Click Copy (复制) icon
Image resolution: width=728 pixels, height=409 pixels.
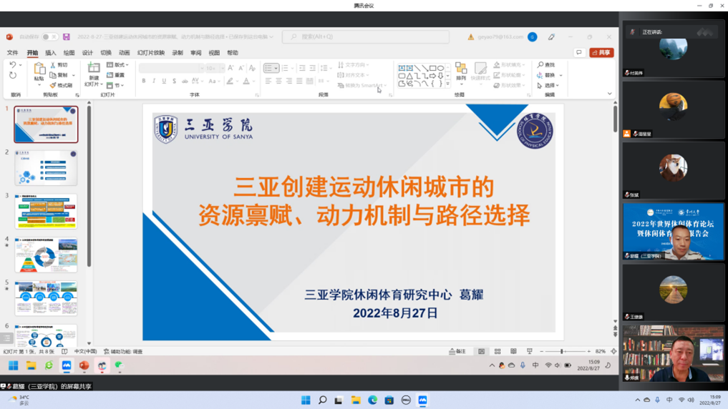pyautogui.click(x=53, y=75)
